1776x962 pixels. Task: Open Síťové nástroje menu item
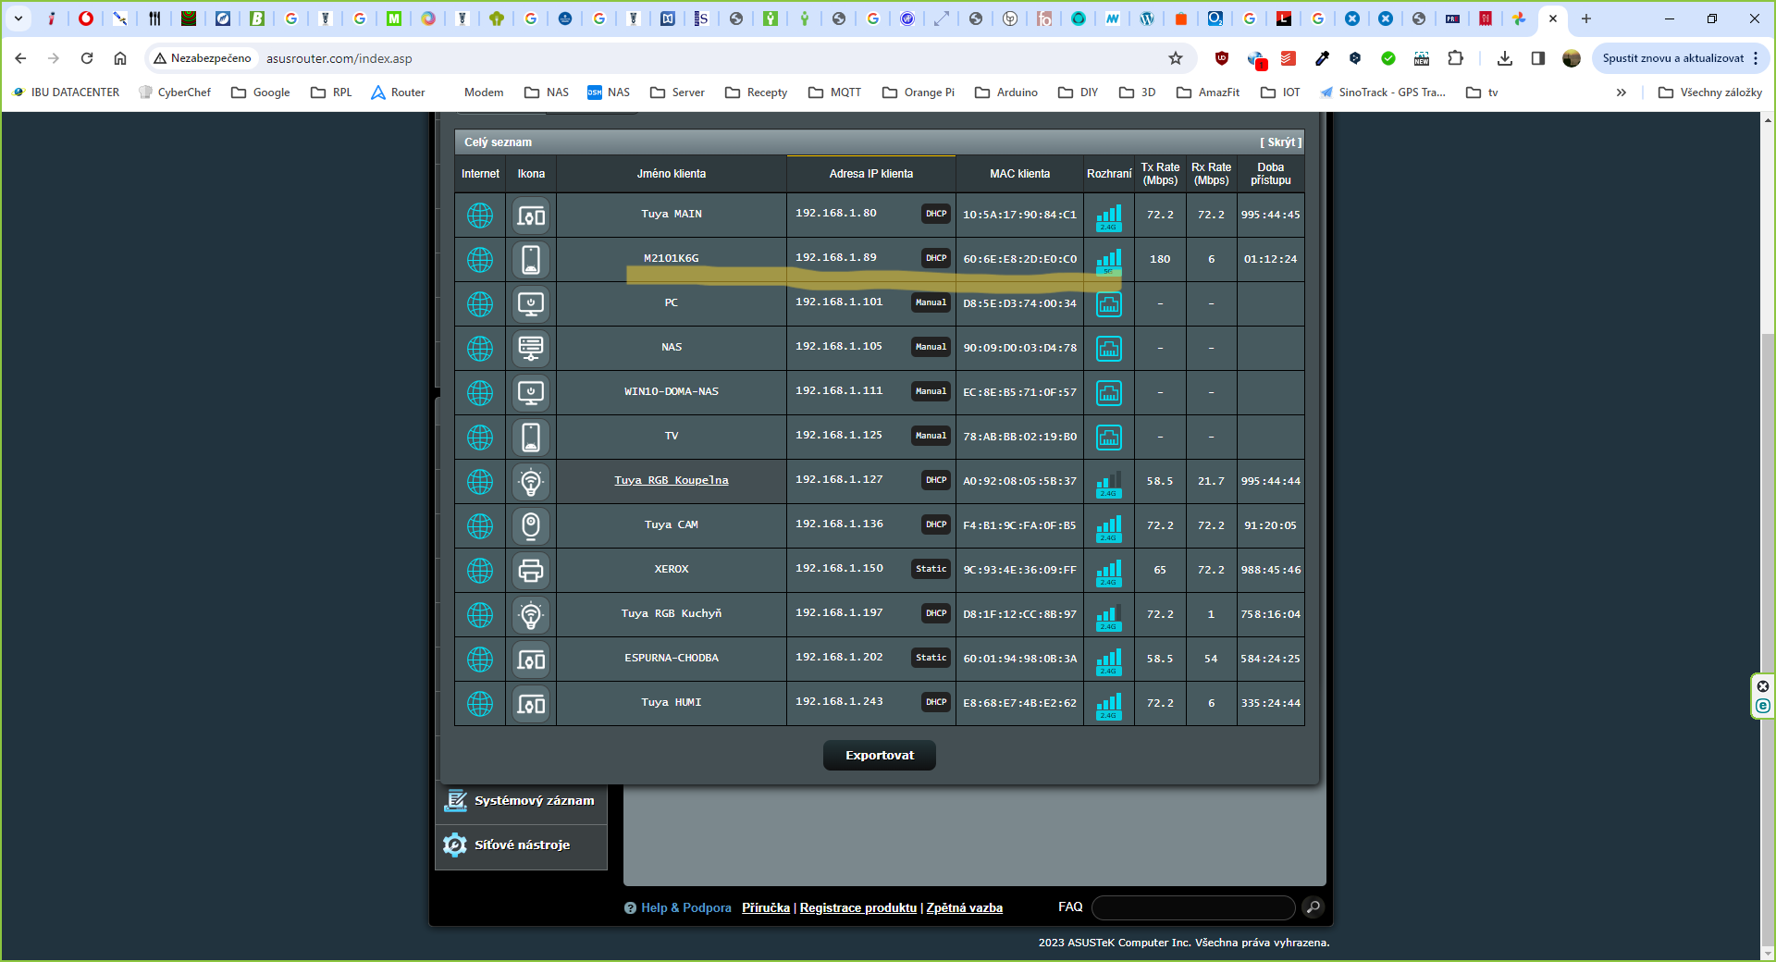click(522, 845)
